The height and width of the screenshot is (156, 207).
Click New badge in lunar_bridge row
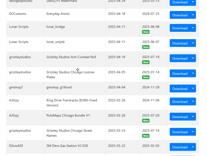pos(146,32)
